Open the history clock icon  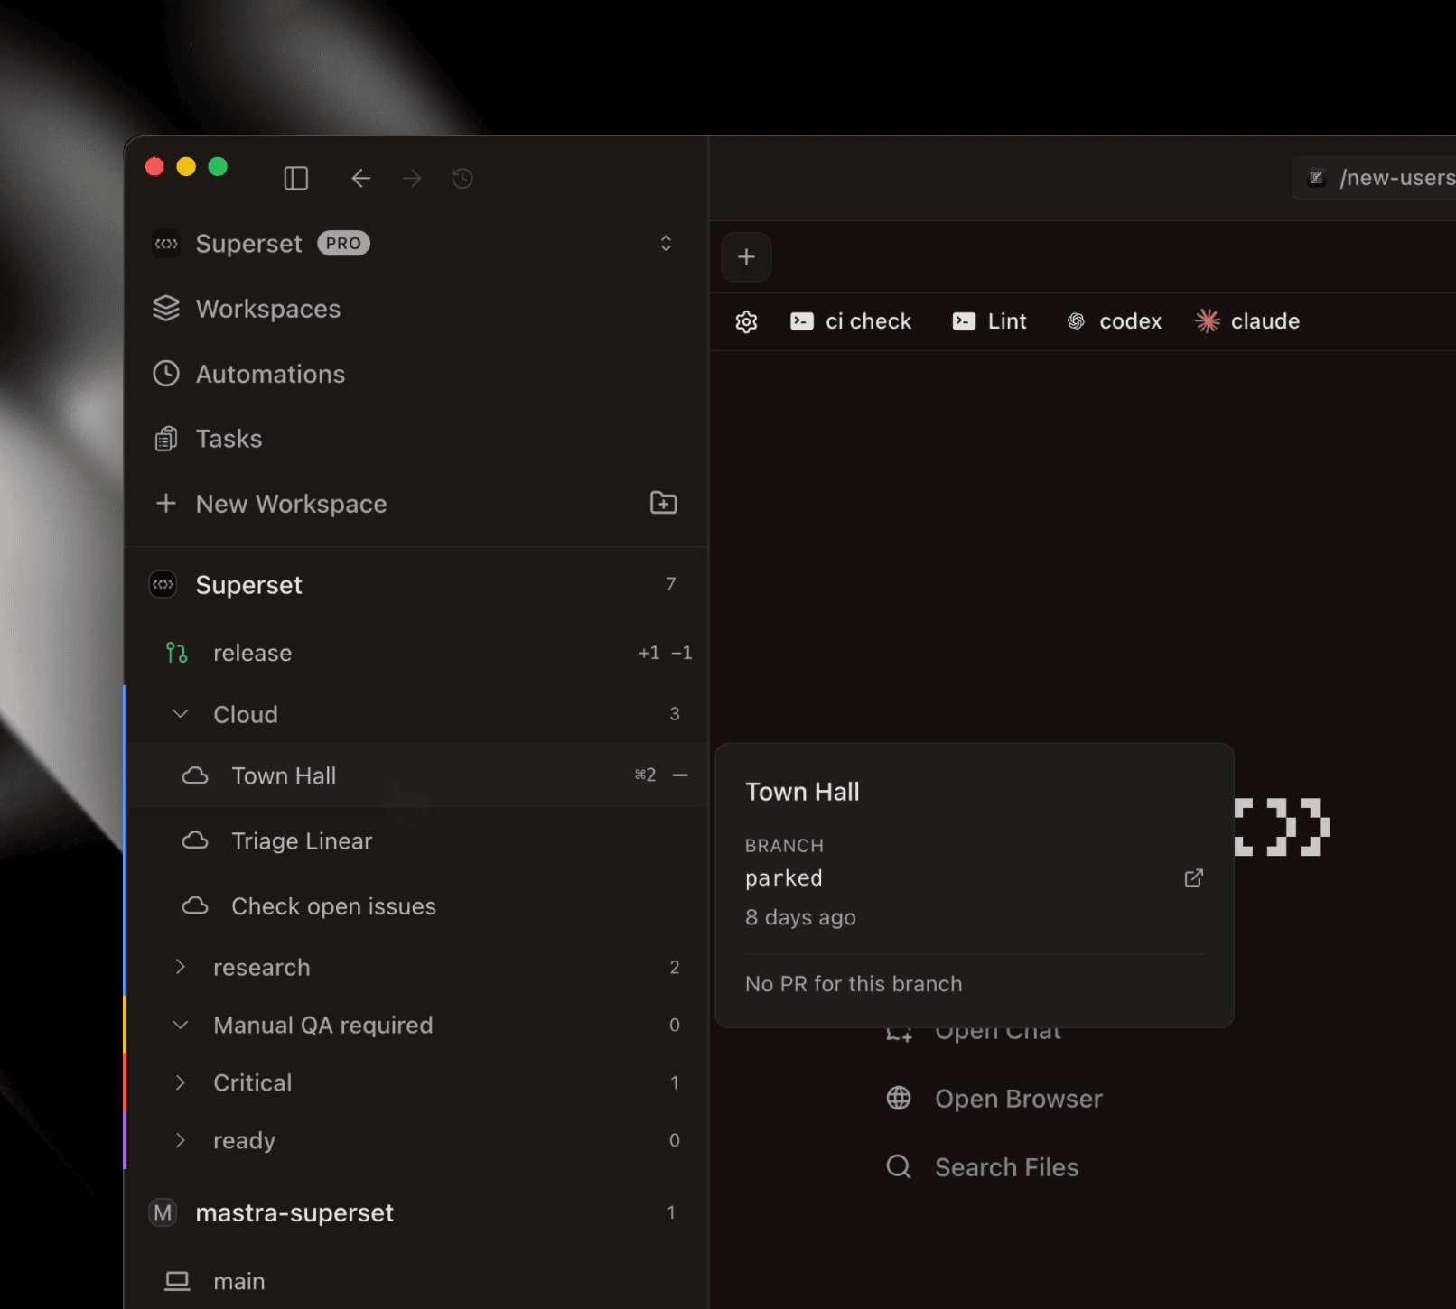[462, 178]
